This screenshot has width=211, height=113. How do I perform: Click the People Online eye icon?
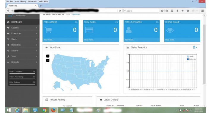(170, 30)
